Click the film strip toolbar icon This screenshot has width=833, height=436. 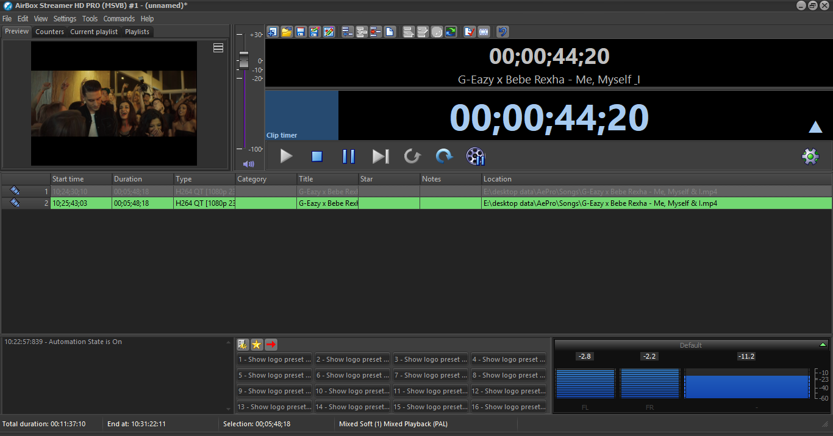484,32
